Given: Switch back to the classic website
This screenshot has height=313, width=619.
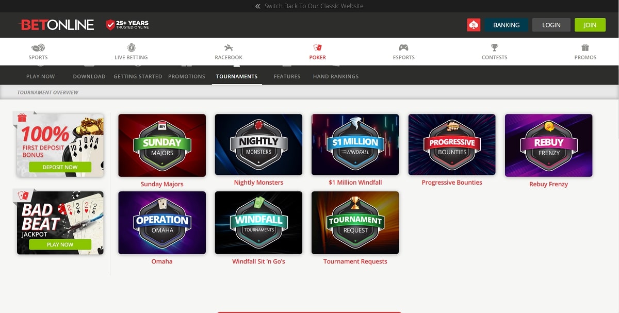Looking at the screenshot, I should click(x=314, y=6).
